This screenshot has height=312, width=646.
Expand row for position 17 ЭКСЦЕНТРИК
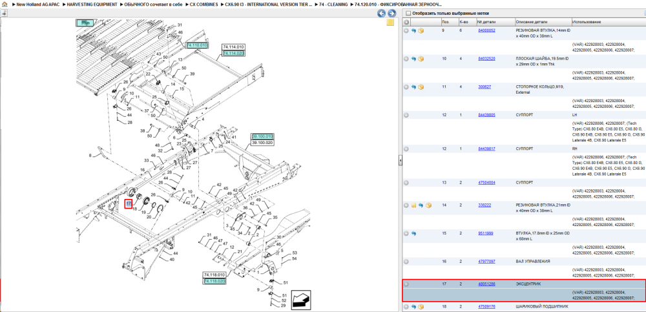[x=406, y=284]
